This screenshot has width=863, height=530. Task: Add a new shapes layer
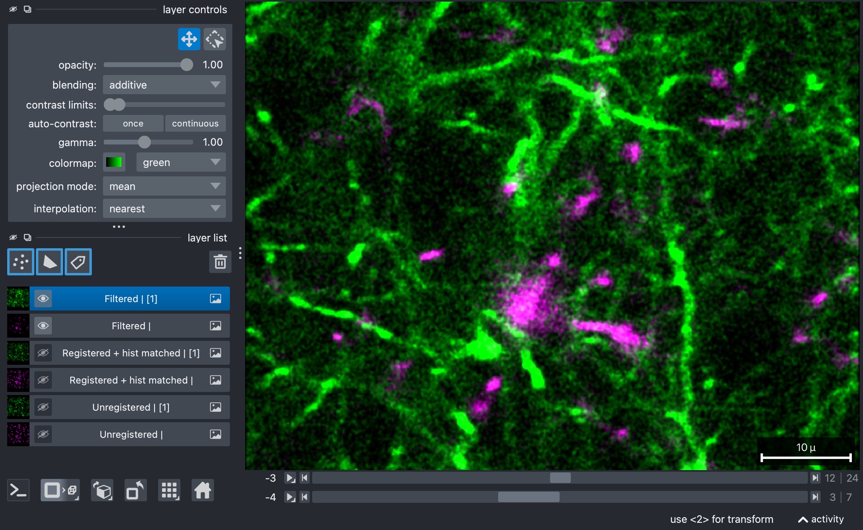click(x=49, y=262)
